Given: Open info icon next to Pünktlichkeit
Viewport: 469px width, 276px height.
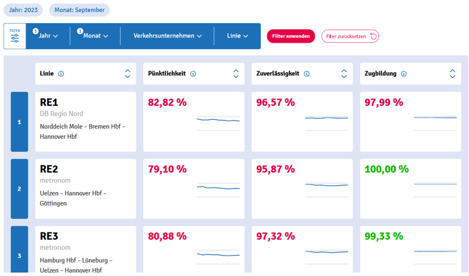Looking at the screenshot, I should (x=193, y=74).
